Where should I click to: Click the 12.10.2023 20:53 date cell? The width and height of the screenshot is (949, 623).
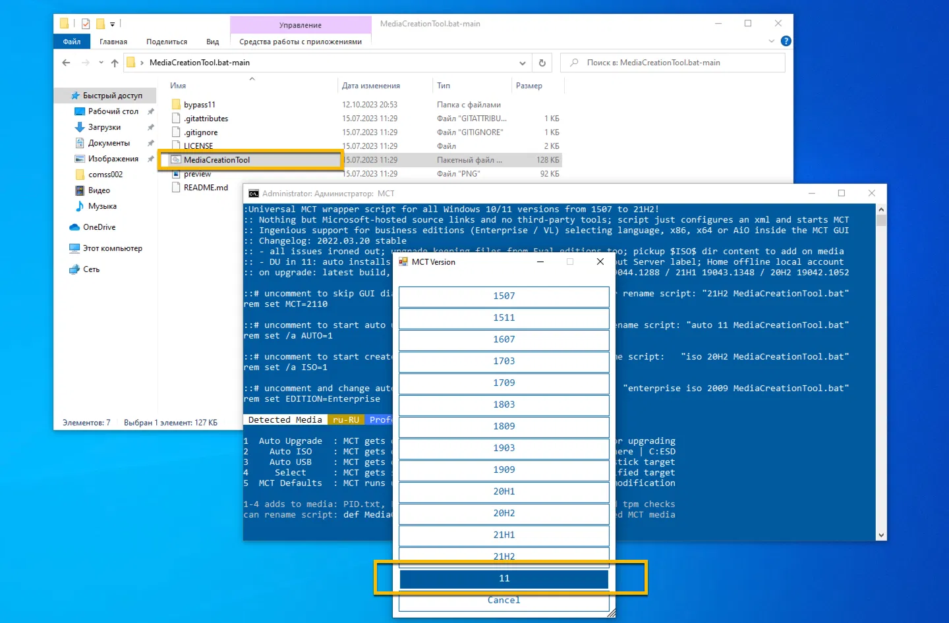coord(370,105)
